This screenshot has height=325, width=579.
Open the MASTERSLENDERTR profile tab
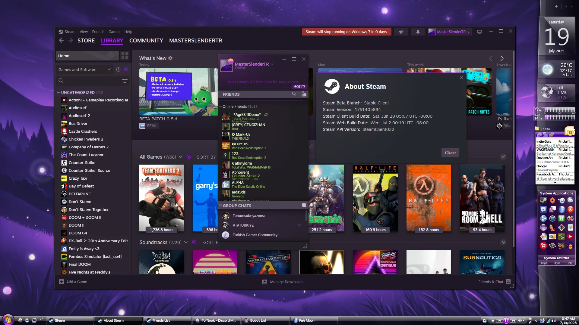click(195, 41)
